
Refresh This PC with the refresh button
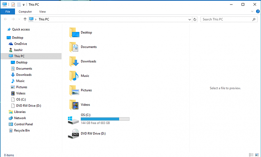[195, 19]
